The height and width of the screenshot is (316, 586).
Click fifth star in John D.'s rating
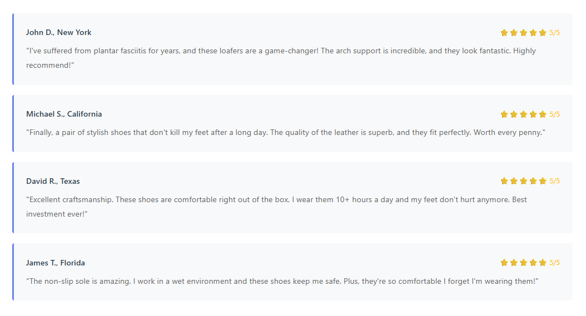click(543, 33)
